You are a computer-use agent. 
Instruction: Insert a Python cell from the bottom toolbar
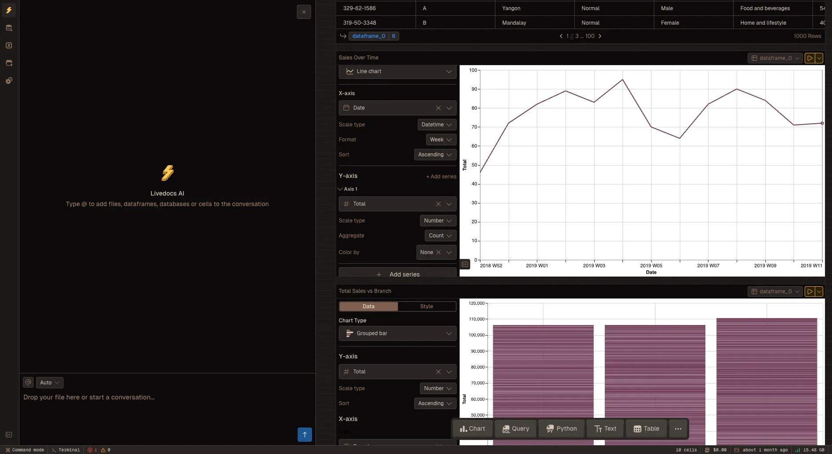561,428
